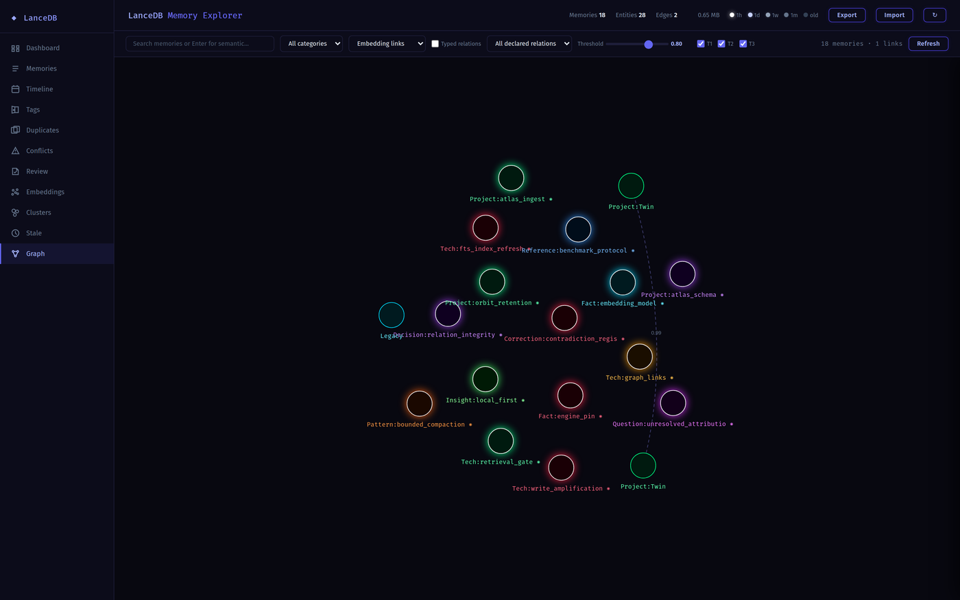Click the Timeline calendar icon
The width and height of the screenshot is (960, 600).
point(15,89)
